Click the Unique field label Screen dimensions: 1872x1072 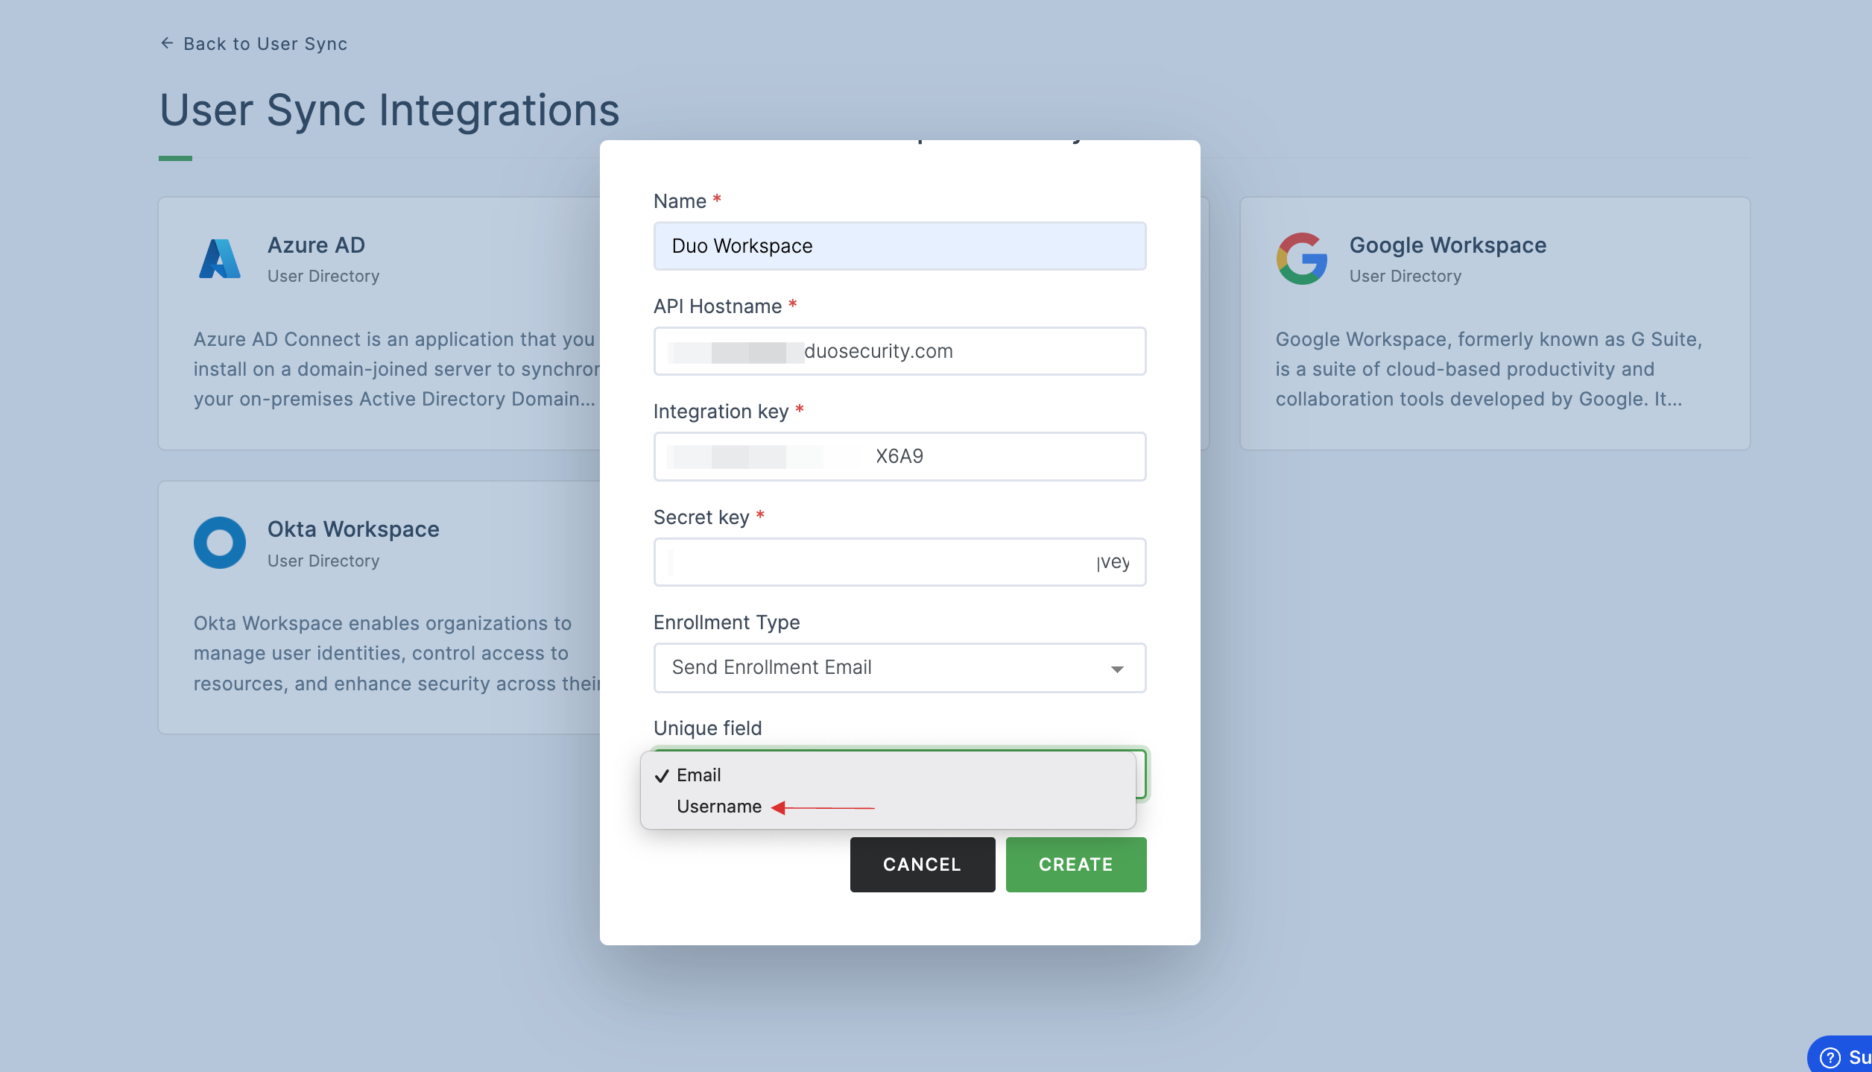pos(707,728)
